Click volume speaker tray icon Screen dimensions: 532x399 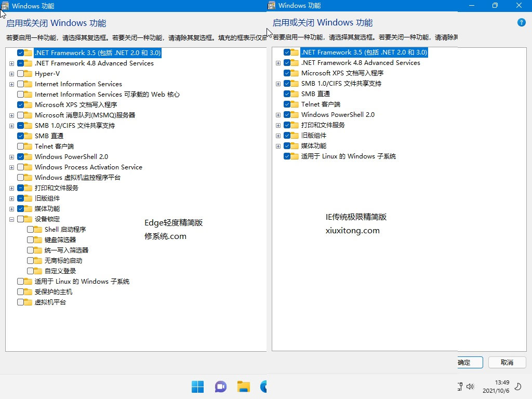(470, 387)
